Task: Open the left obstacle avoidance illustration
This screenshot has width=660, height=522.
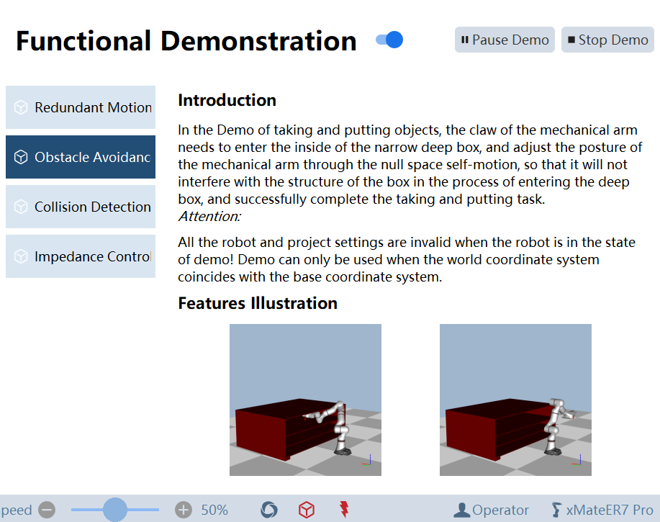Action: point(306,400)
